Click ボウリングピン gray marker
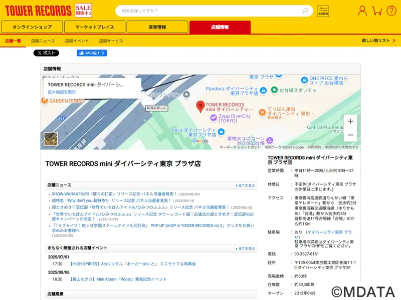This screenshot has height=300, width=401. click(186, 94)
